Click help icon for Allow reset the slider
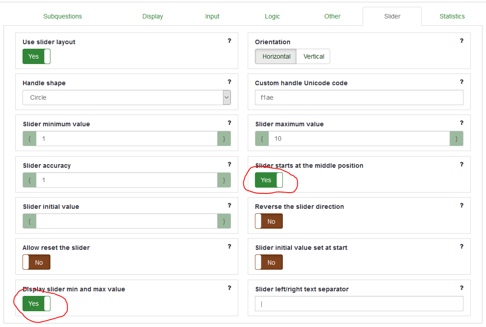486x327 pixels. (x=229, y=247)
